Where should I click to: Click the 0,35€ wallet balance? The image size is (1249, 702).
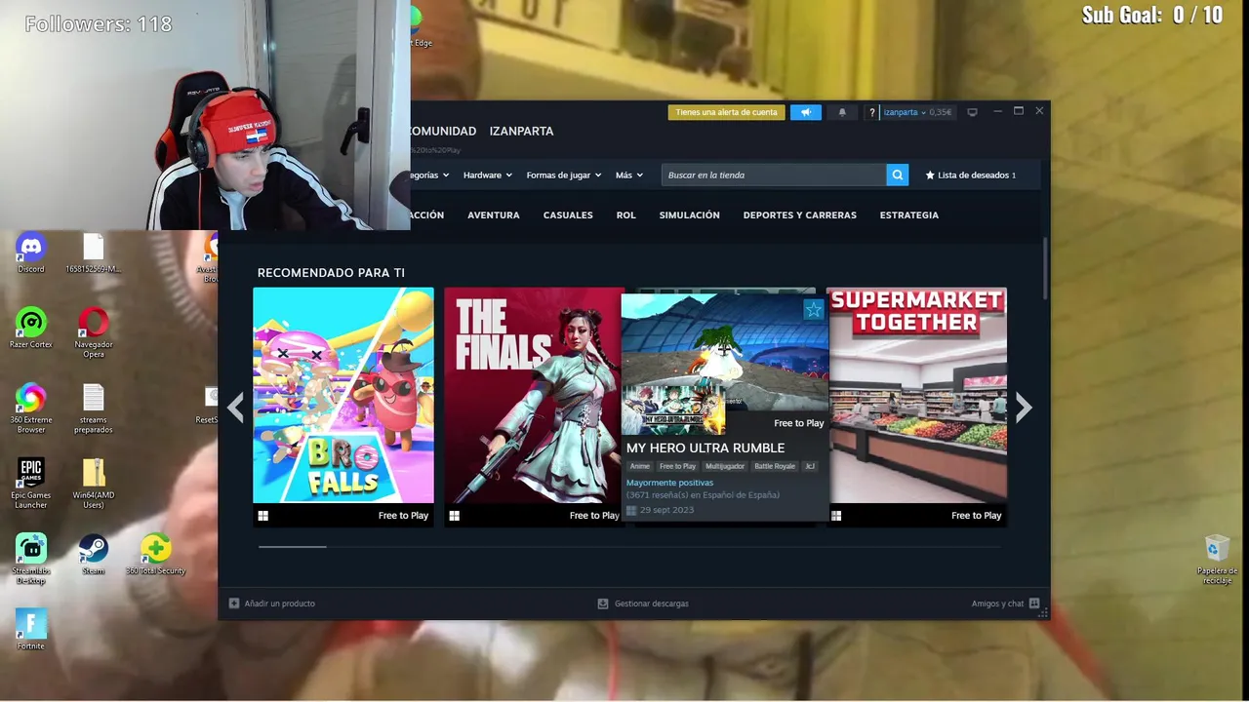click(941, 112)
